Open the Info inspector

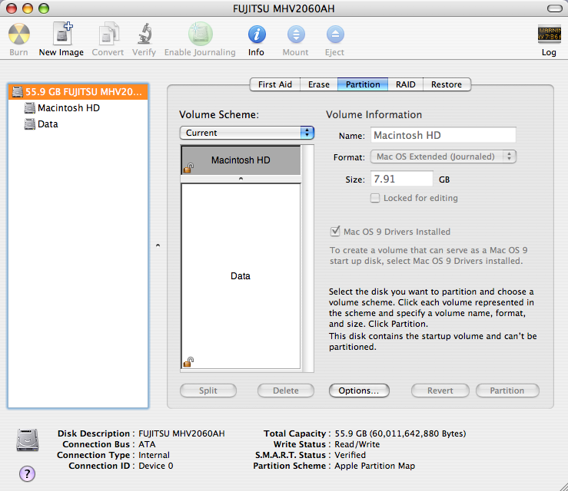pos(257,35)
